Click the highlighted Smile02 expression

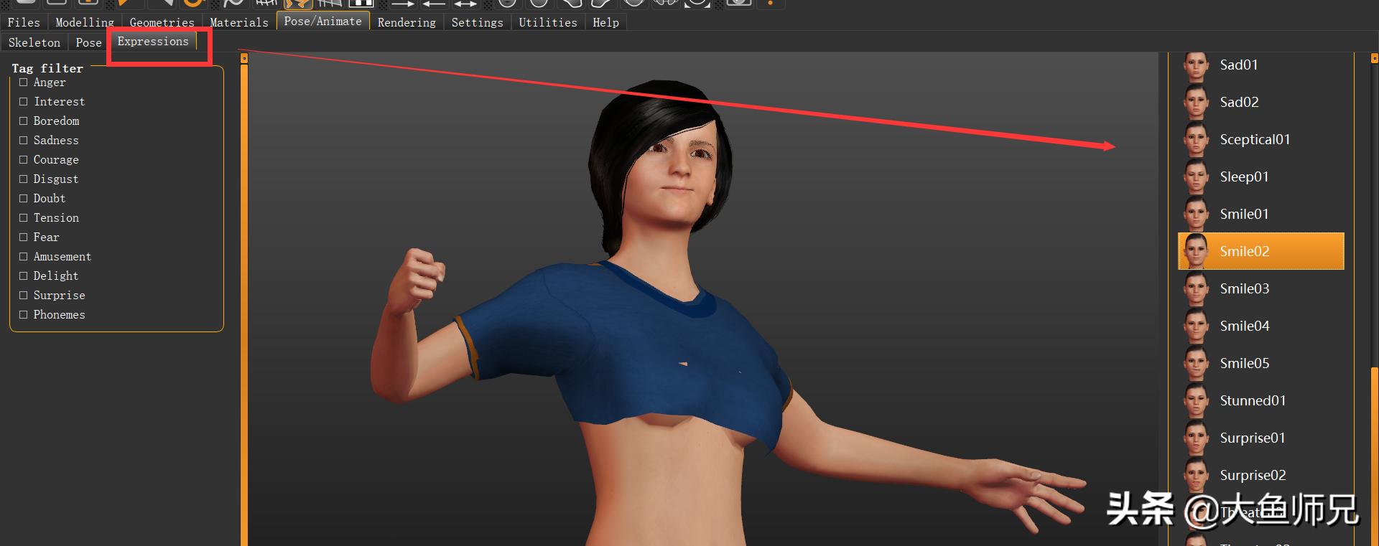click(1261, 251)
